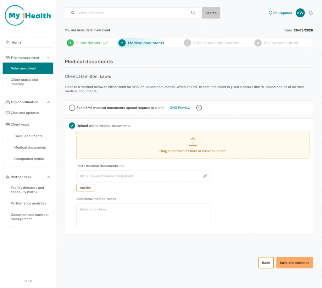
Task: Click the Trip management briefcase icon
Action: 8,58
